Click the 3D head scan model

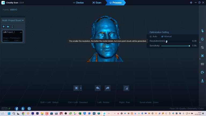click(x=105, y=39)
